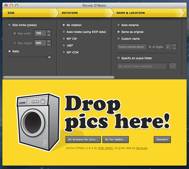This screenshot has height=169, width=189.
Task: Close the Shrink O'Matic window
Action: click(x=6, y=5)
